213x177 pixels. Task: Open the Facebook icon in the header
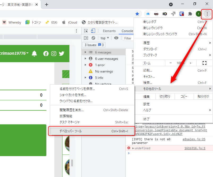[x=46, y=53]
